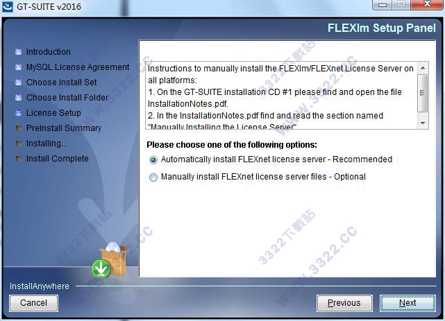Click the MySQL License Agreement step icon
Viewport: 445px width, 321px height.
click(x=18, y=67)
